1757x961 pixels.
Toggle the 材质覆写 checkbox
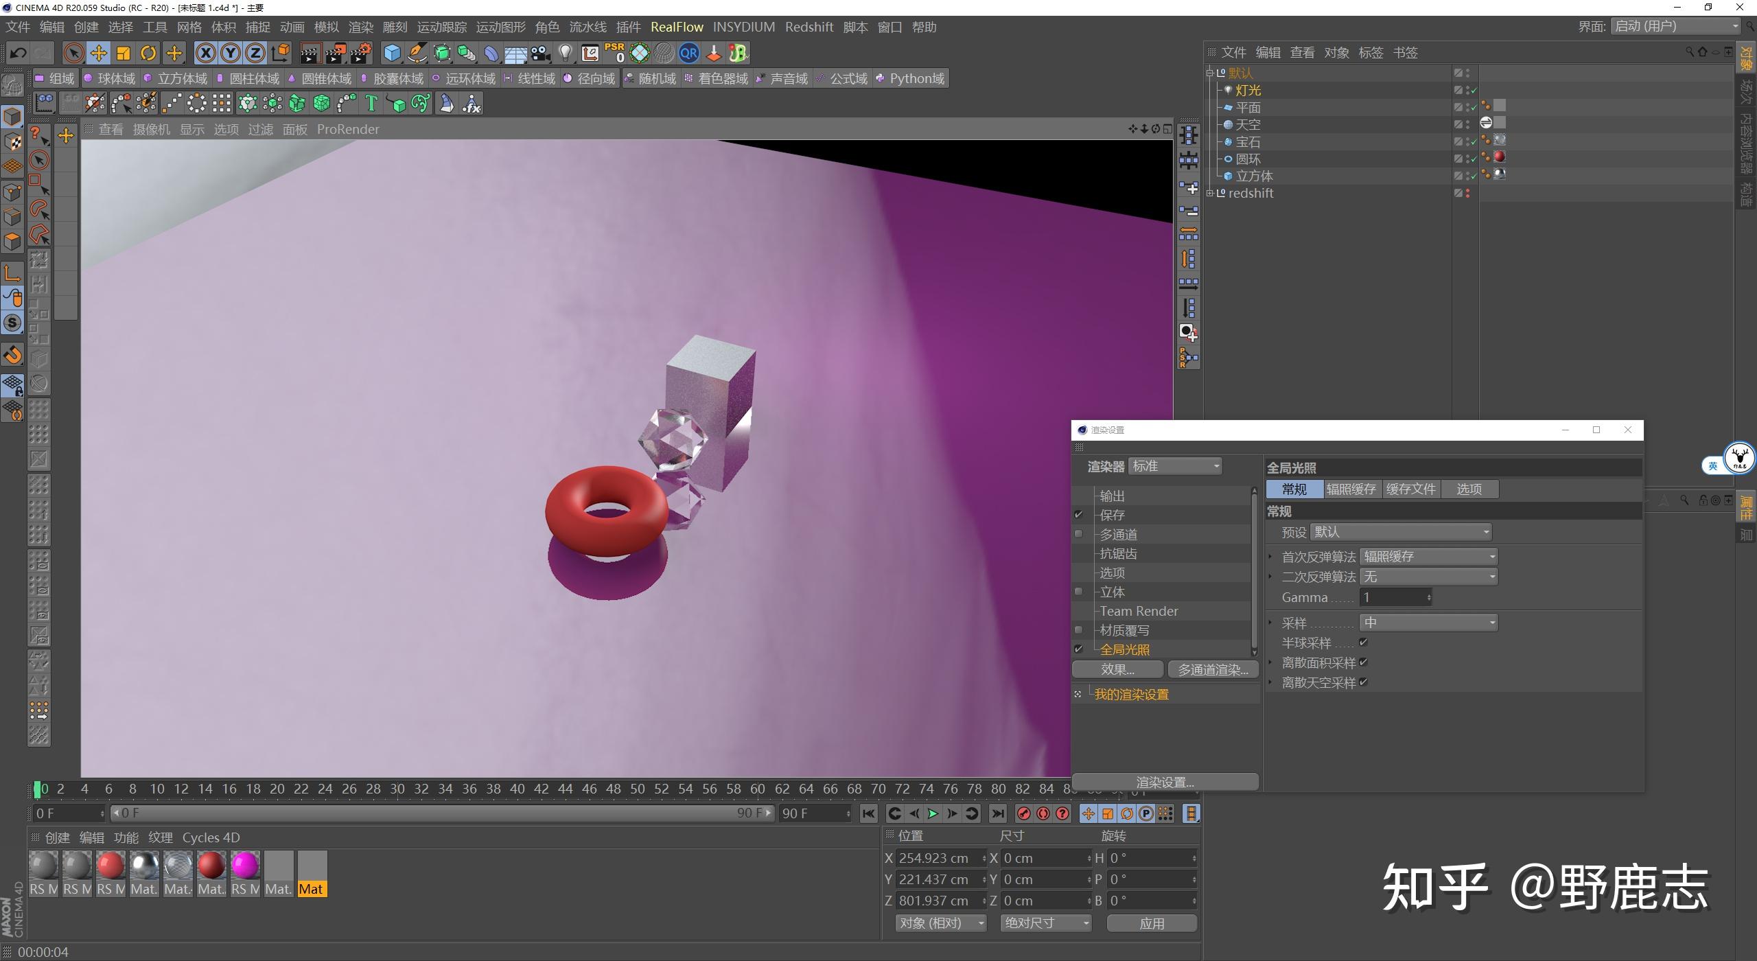click(x=1079, y=630)
